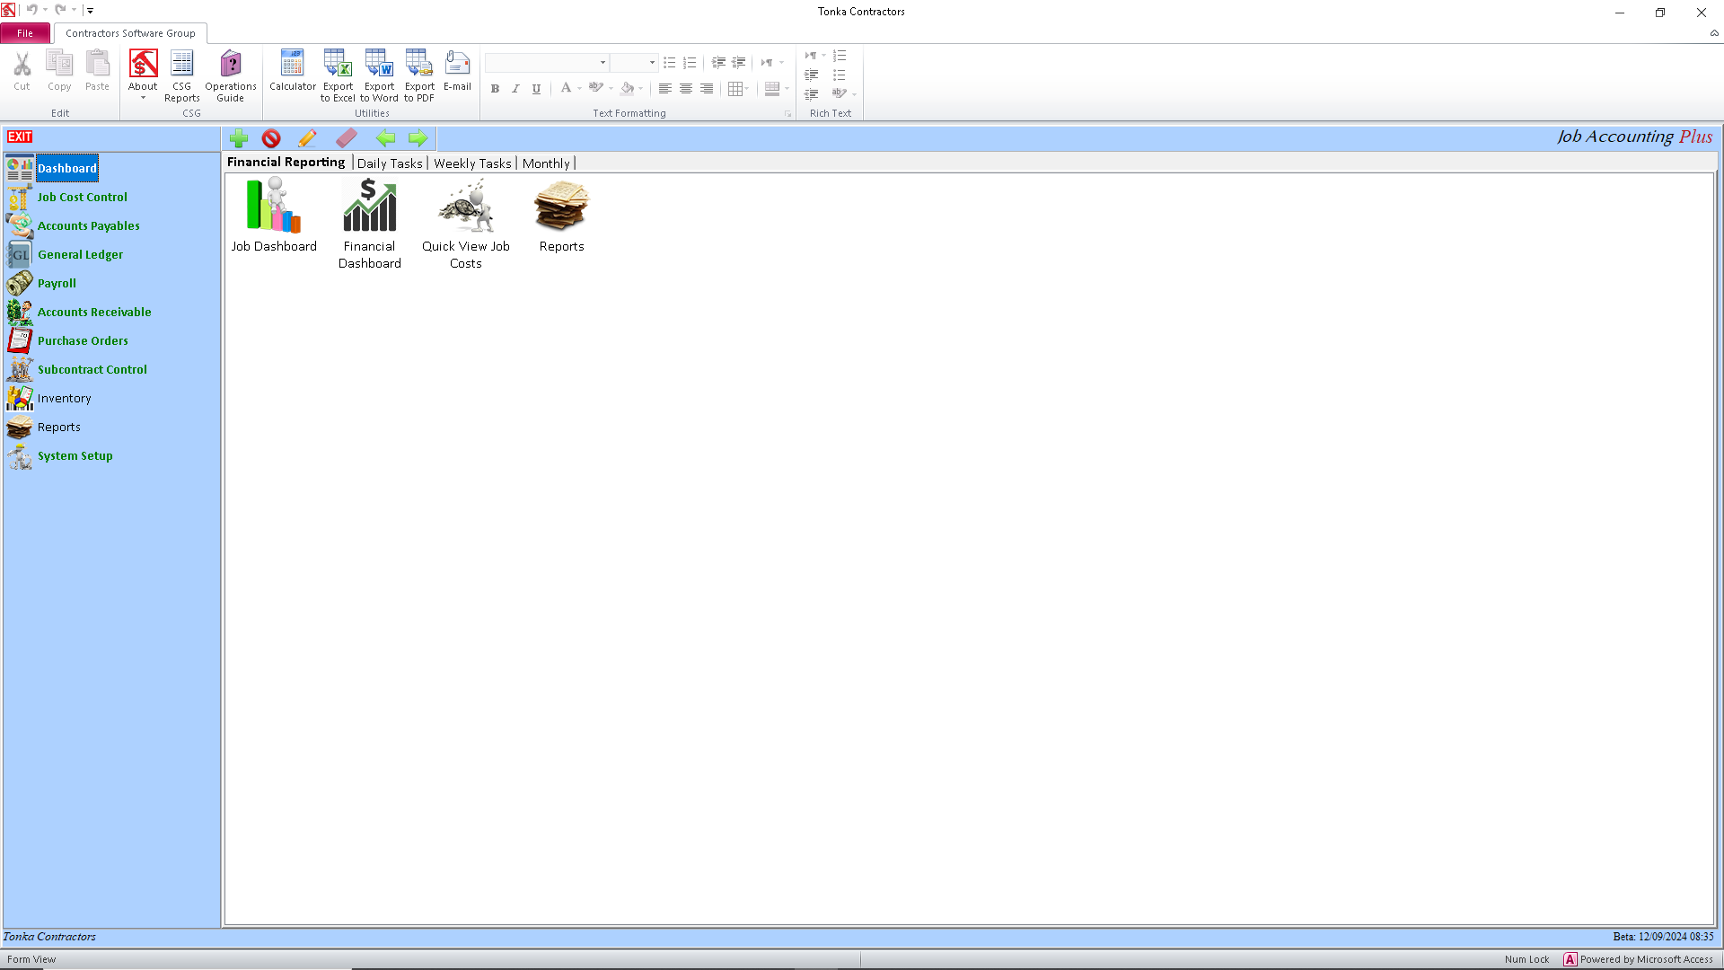Open Reports from the Financial Reporting pane

pos(560,207)
